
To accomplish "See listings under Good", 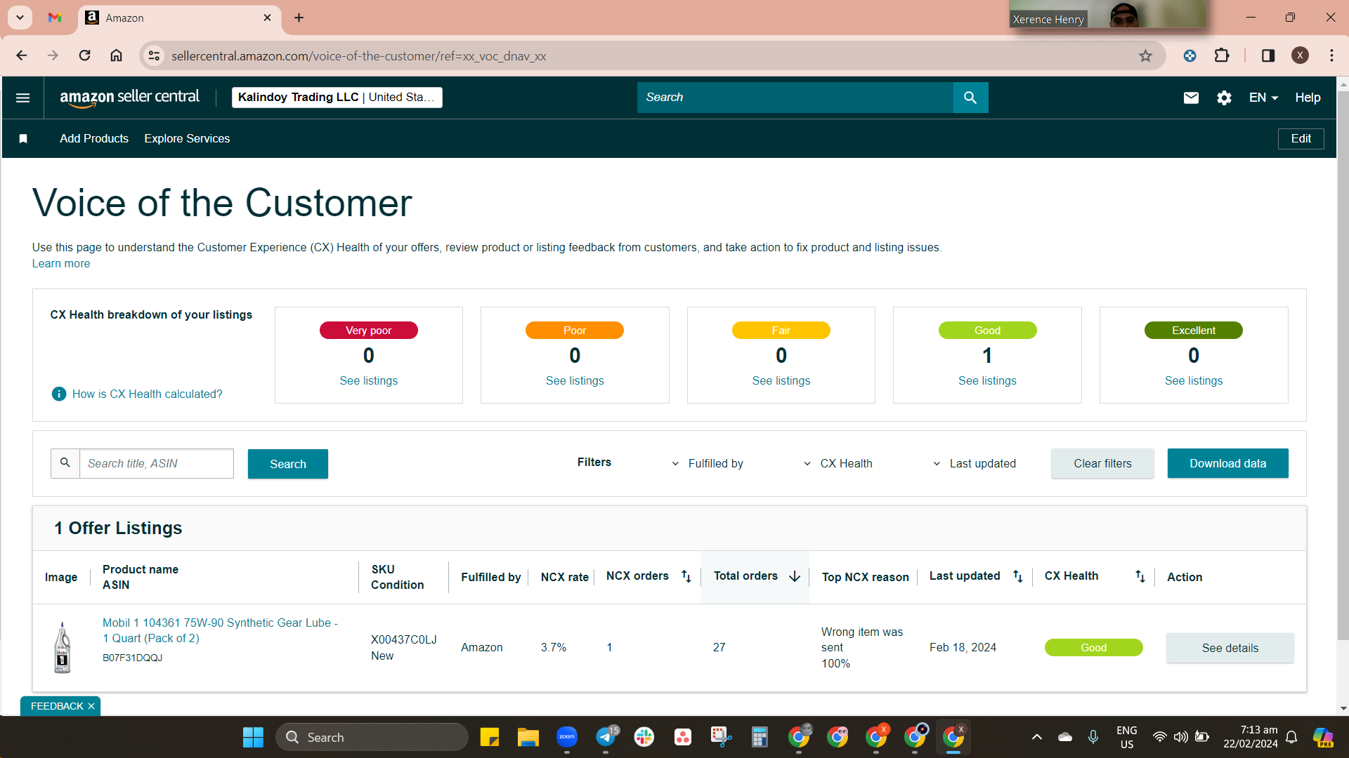I will point(987,380).
